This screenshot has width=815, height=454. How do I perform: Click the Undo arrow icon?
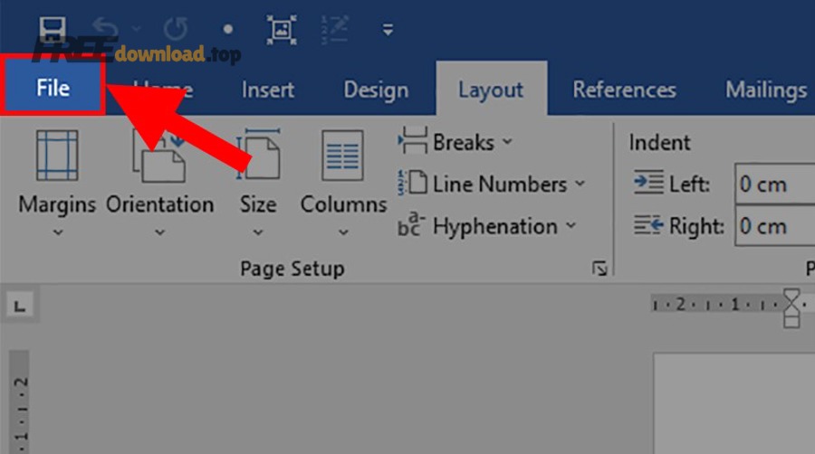point(105,28)
